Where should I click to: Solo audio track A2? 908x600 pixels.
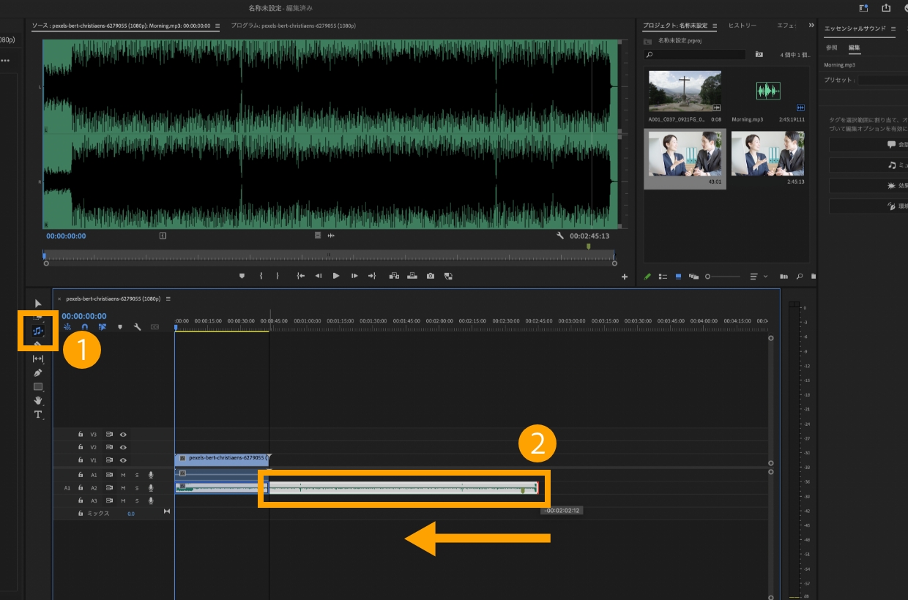(136, 488)
